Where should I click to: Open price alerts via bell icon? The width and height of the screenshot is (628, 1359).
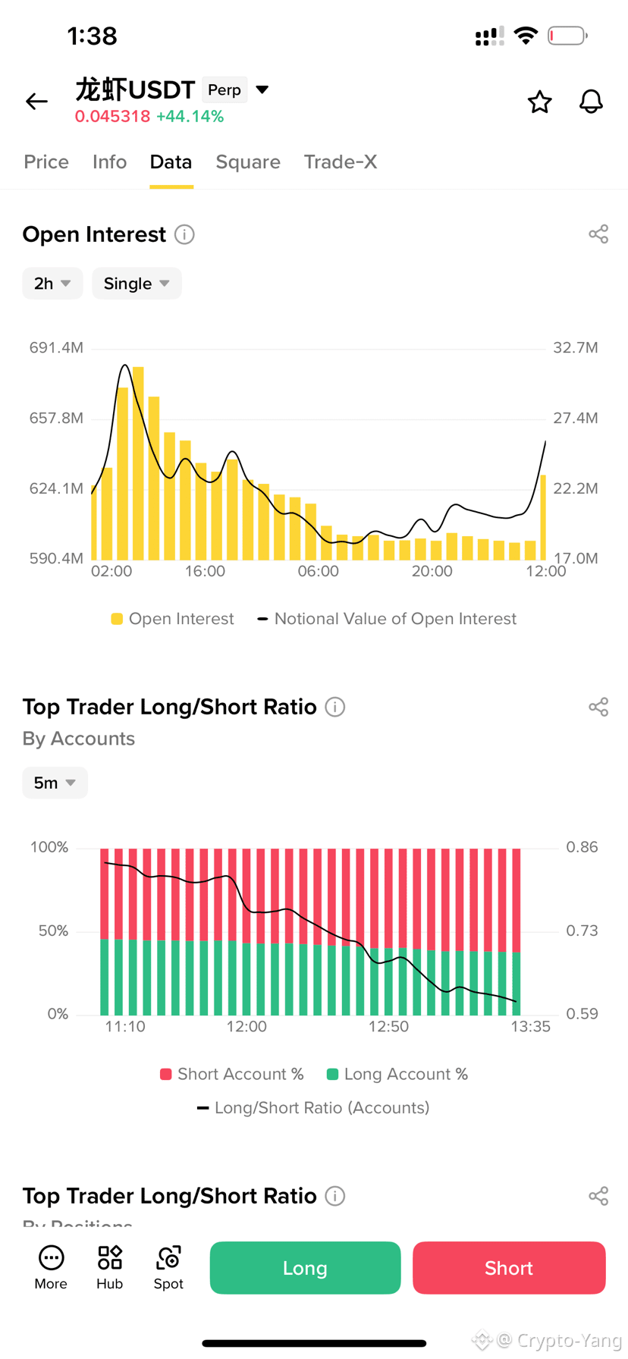coord(591,102)
